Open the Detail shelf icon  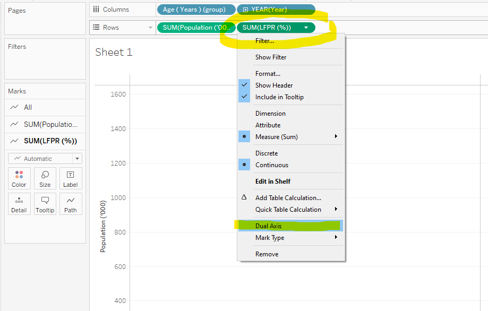[x=19, y=204]
